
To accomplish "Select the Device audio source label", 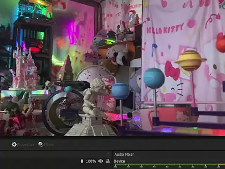I will click(119, 161).
